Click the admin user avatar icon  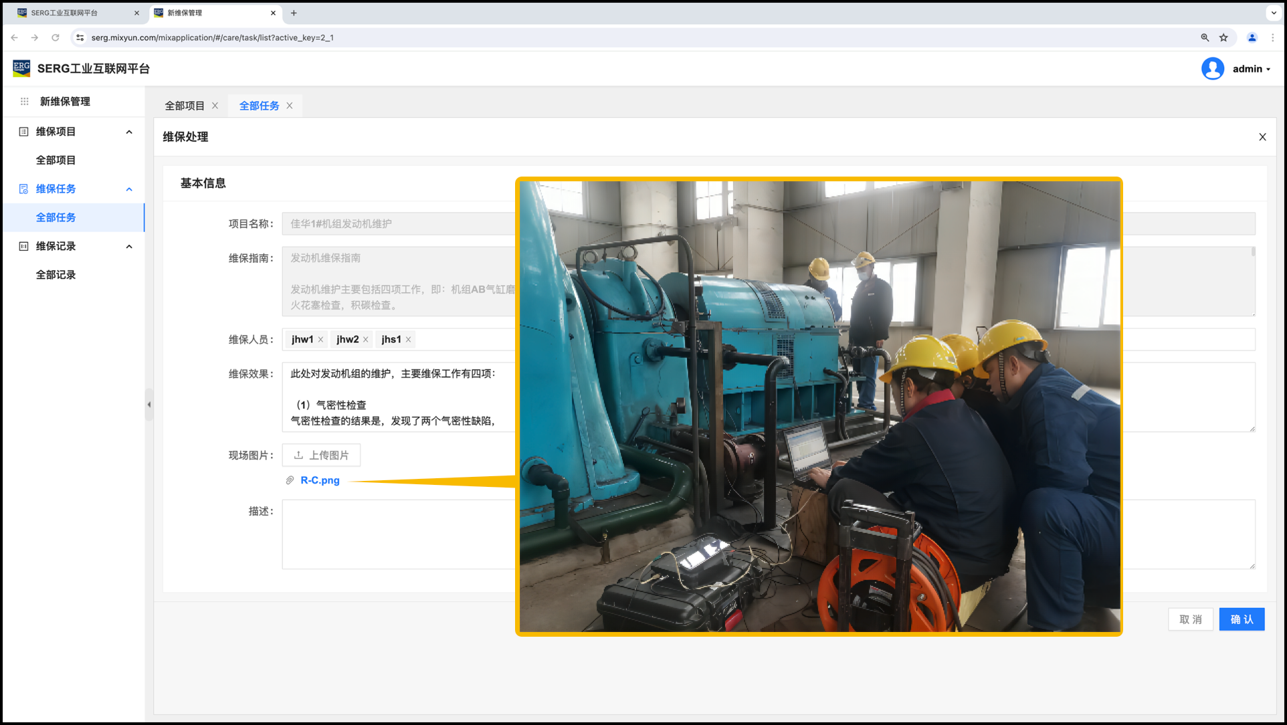[x=1212, y=69]
